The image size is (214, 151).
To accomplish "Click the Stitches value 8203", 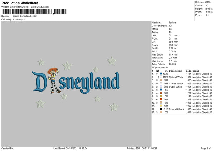I will (x=208, y=2).
